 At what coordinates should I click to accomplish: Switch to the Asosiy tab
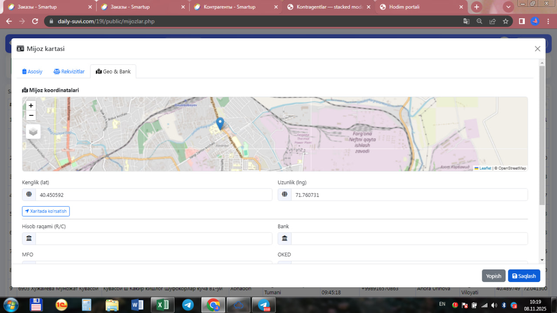point(32,71)
